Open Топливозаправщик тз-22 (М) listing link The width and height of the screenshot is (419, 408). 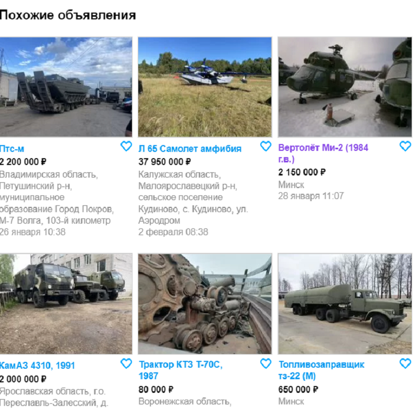[x=321, y=370]
